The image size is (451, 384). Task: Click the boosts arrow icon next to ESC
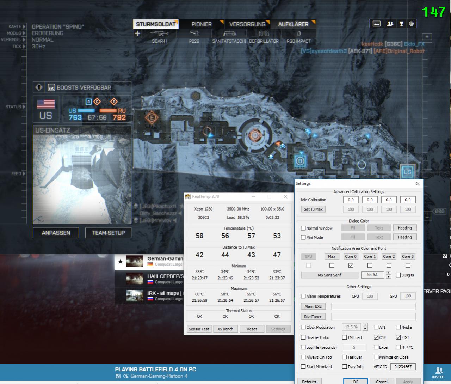(39, 87)
